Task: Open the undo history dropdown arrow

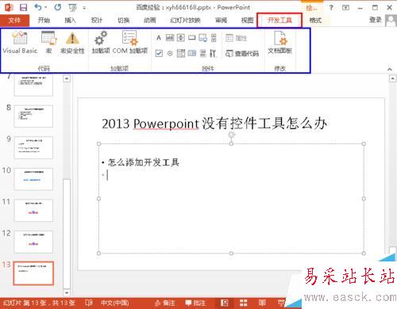Action: pos(46,7)
